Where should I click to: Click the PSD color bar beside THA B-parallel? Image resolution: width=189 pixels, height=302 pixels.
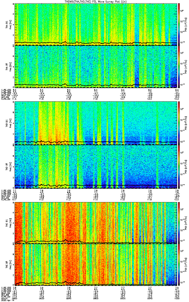point(179,66)
